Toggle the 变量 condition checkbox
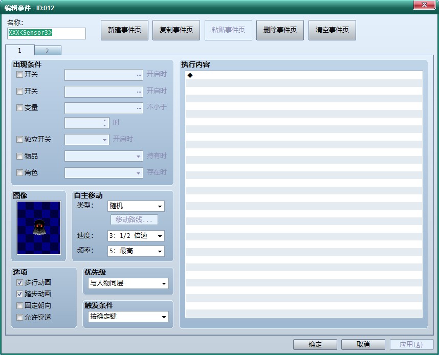 (19, 108)
